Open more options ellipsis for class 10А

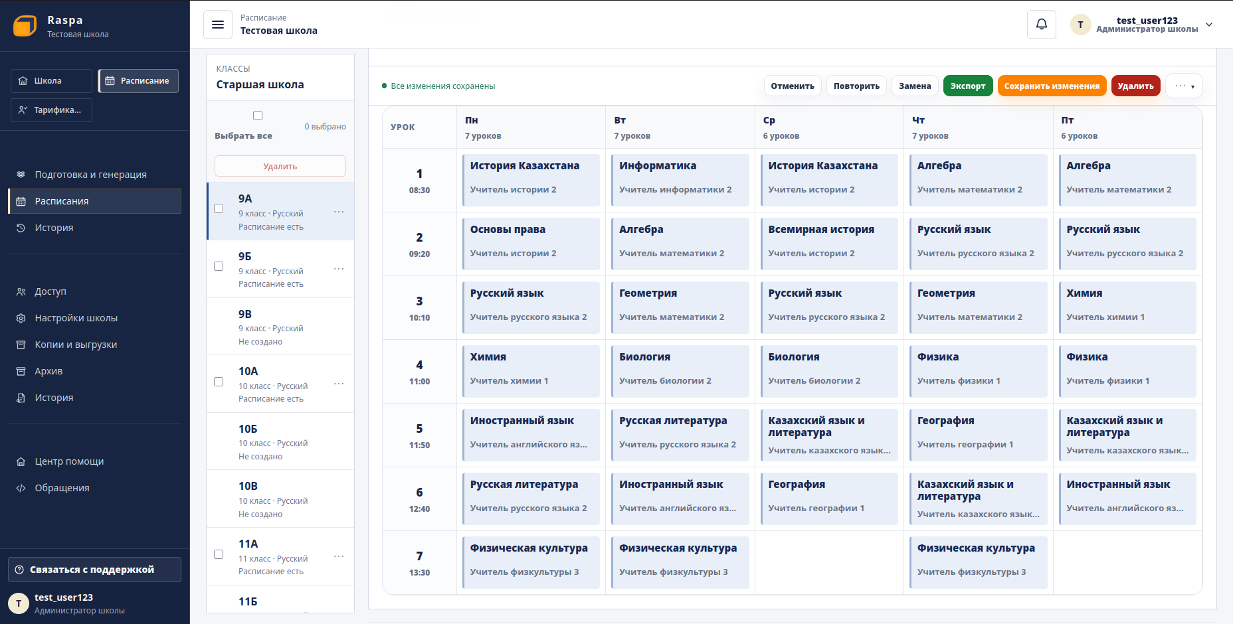(339, 384)
